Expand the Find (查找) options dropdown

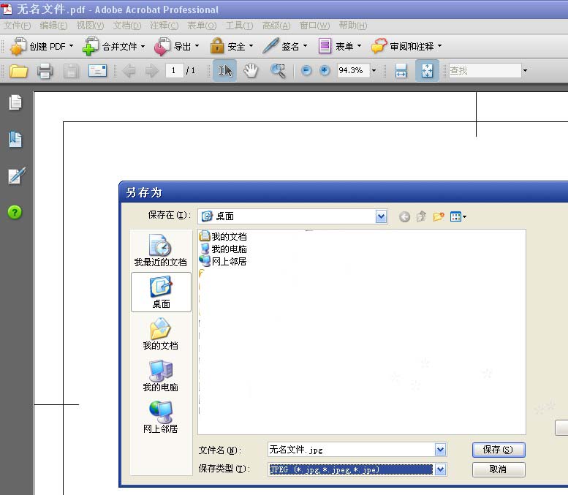point(525,70)
